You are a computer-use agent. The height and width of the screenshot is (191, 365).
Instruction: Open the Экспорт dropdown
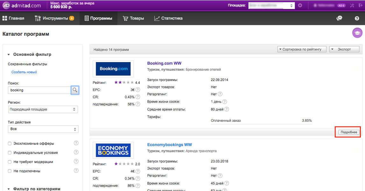[344, 49]
